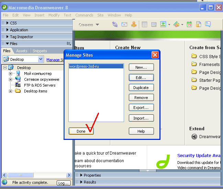
Task: Open the Modify menu
Action: [x=54, y=15]
